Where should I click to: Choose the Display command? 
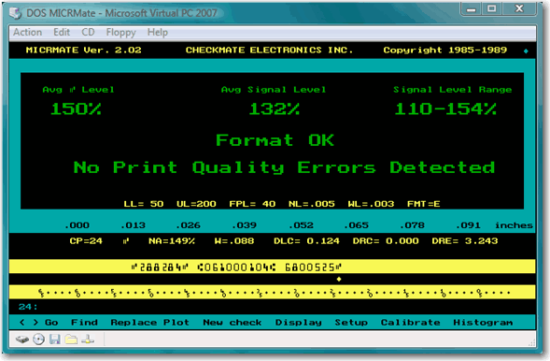point(299,322)
